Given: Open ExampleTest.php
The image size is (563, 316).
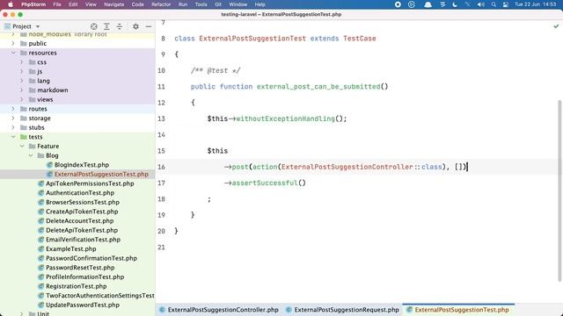Looking at the screenshot, I should pyautogui.click(x=70, y=248).
